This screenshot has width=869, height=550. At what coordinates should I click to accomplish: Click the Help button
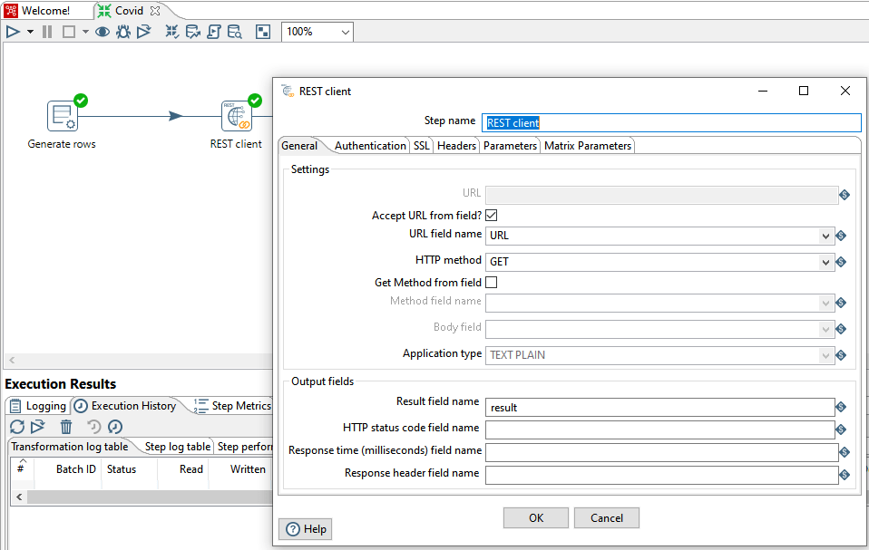pos(306,529)
